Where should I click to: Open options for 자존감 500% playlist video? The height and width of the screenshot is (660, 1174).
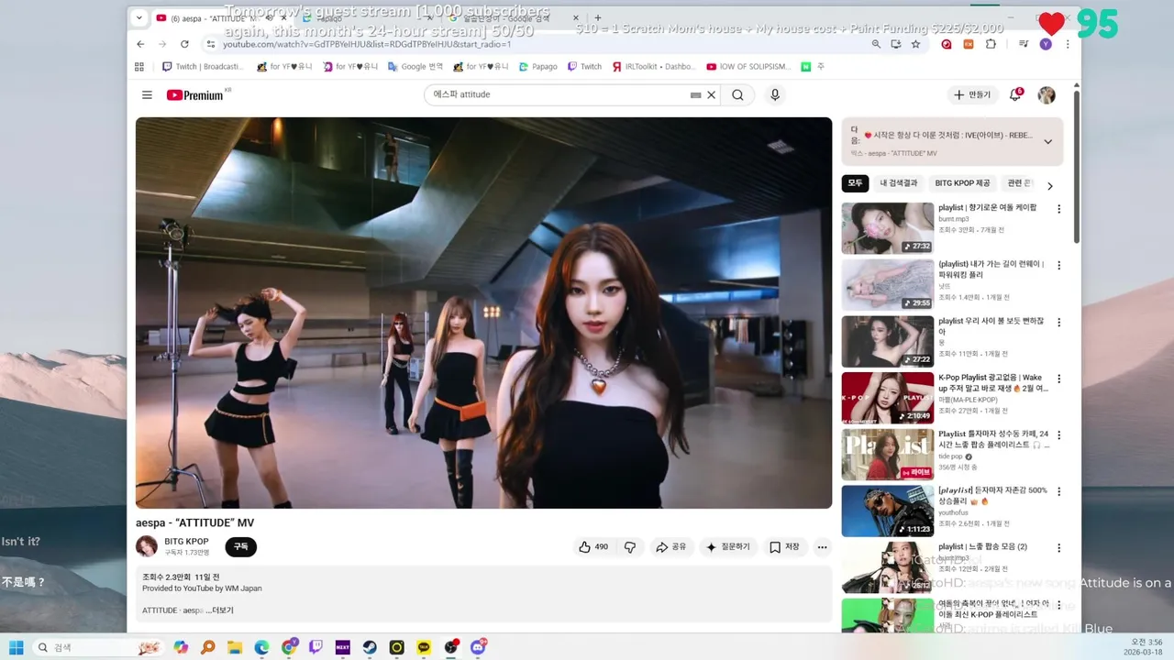point(1058,492)
